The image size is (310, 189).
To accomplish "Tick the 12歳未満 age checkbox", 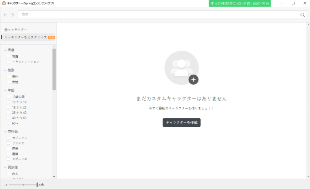I will [8, 97].
